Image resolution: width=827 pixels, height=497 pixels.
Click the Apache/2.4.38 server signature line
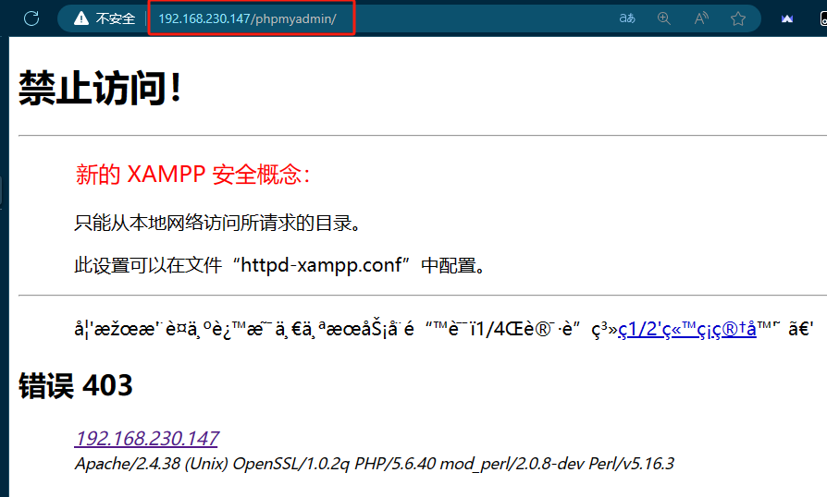pyautogui.click(x=375, y=464)
